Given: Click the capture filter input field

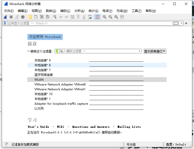Looking at the screenshot, I should pyautogui.click(x=99, y=51).
